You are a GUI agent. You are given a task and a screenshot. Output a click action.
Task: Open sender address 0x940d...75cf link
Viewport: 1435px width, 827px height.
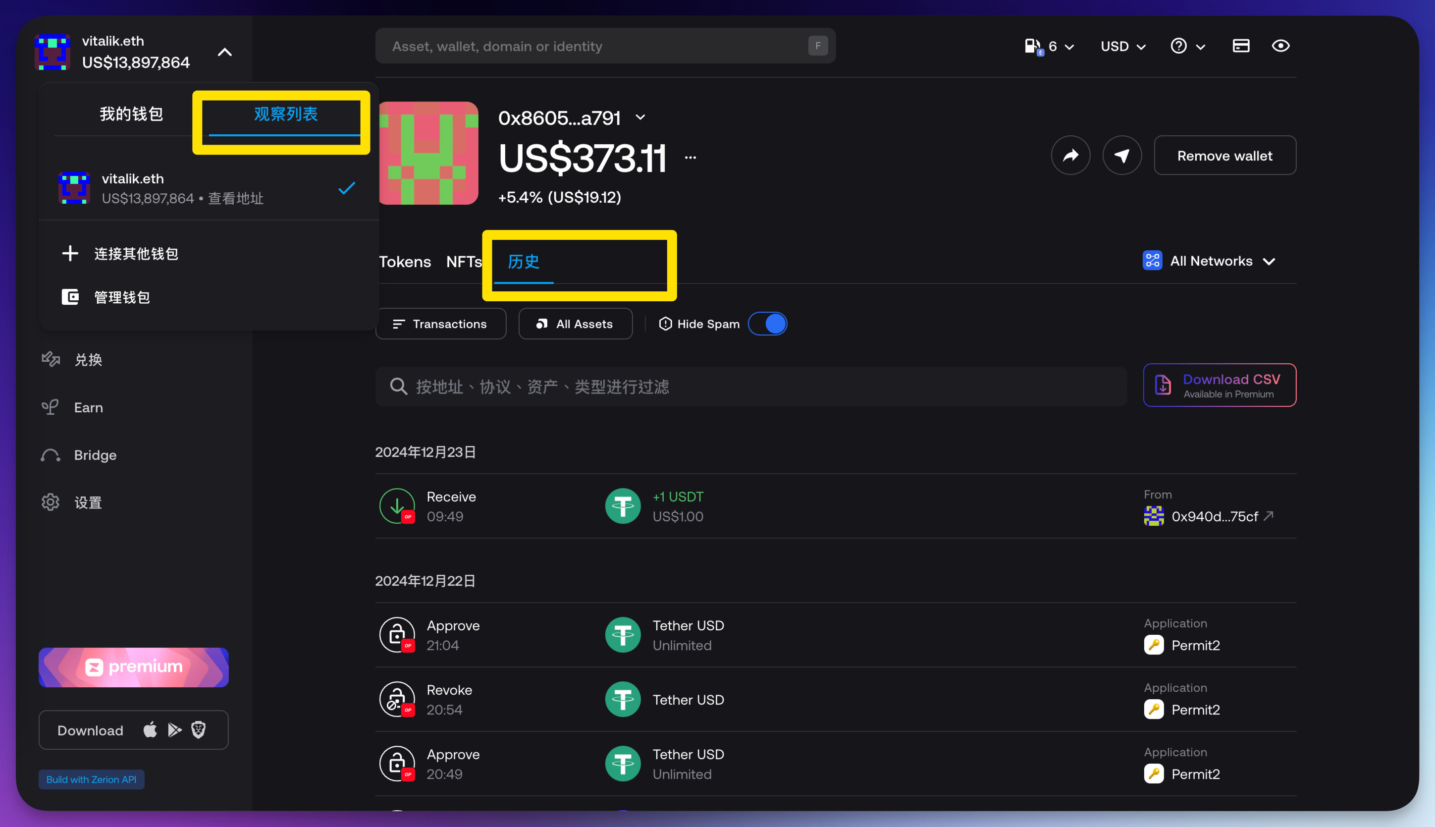[1216, 516]
